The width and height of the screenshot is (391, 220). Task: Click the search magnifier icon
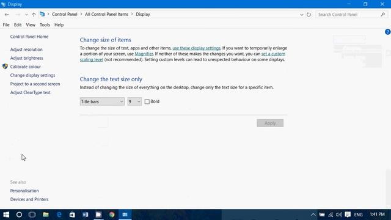pyautogui.click(x=383, y=15)
